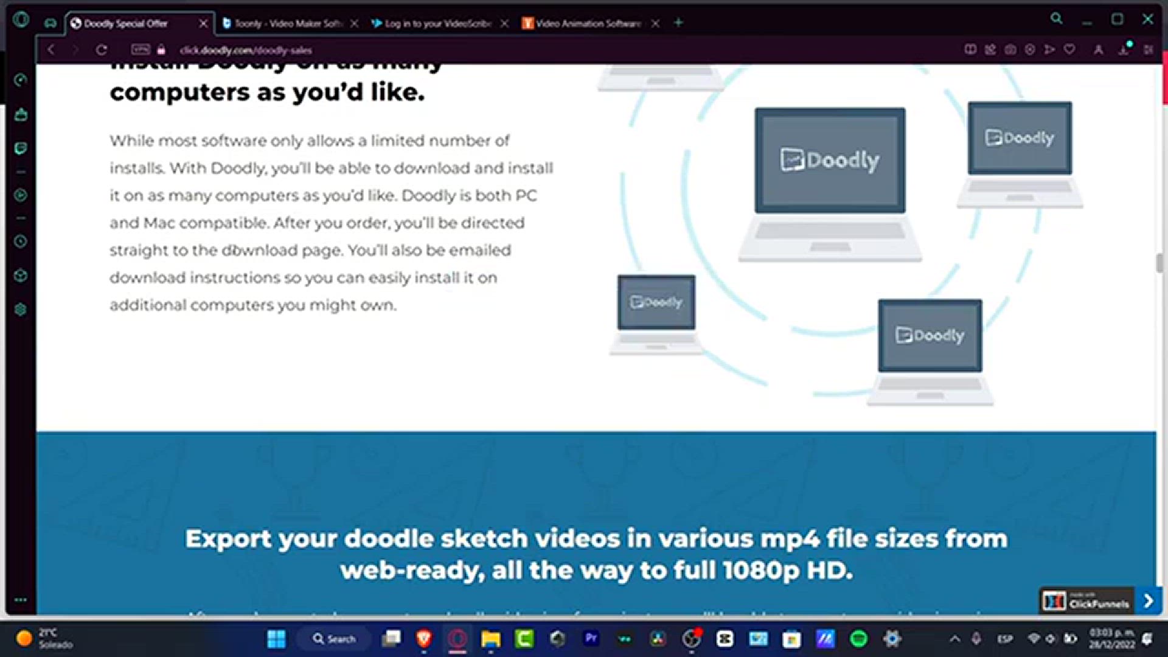This screenshot has height=657, width=1168.
Task: Open DaVinci Resolve from taskbar
Action: point(658,639)
